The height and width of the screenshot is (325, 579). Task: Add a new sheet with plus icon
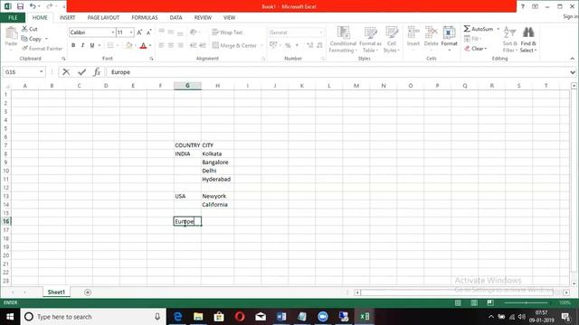88,292
